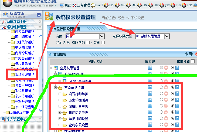This screenshot has width=197, height=132.
Task: Click the JXC module globe icon
Action: pyautogui.click(x=162, y=5)
